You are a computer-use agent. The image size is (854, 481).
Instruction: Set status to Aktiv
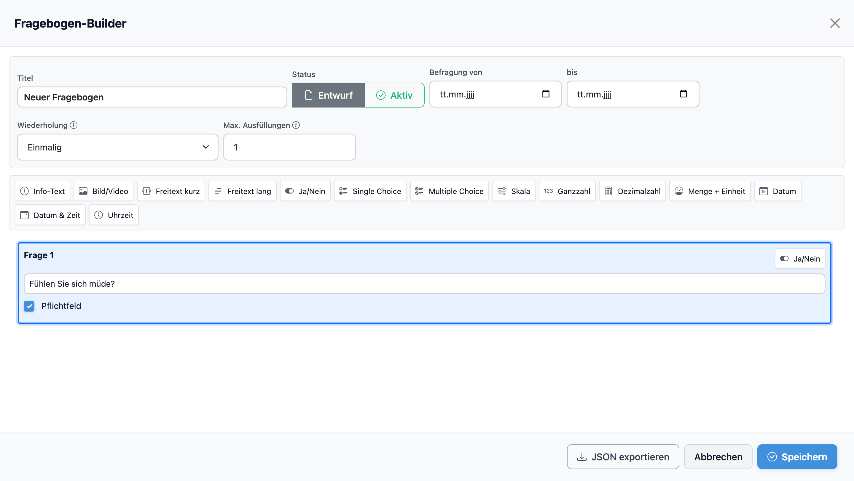[394, 95]
